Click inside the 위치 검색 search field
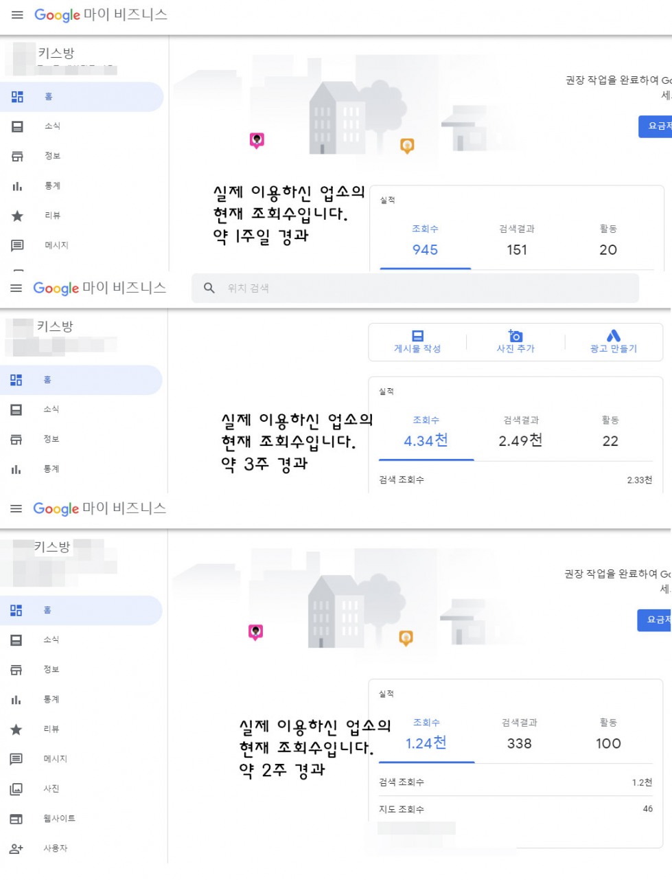This screenshot has width=672, height=880. pos(415,288)
